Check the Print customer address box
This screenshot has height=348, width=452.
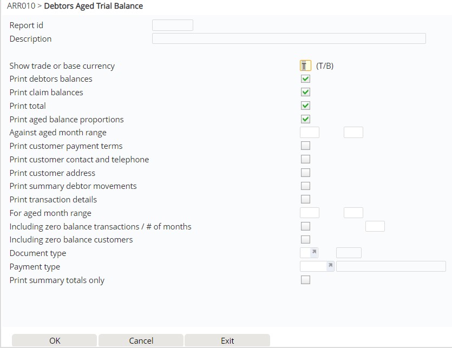coord(305,173)
